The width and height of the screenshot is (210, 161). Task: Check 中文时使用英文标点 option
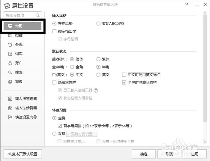click(x=124, y=75)
